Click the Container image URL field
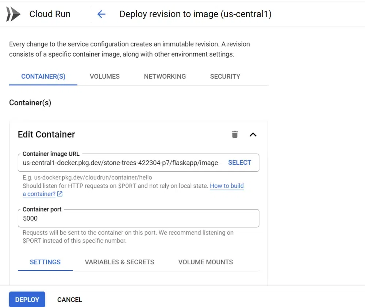 coord(120,163)
